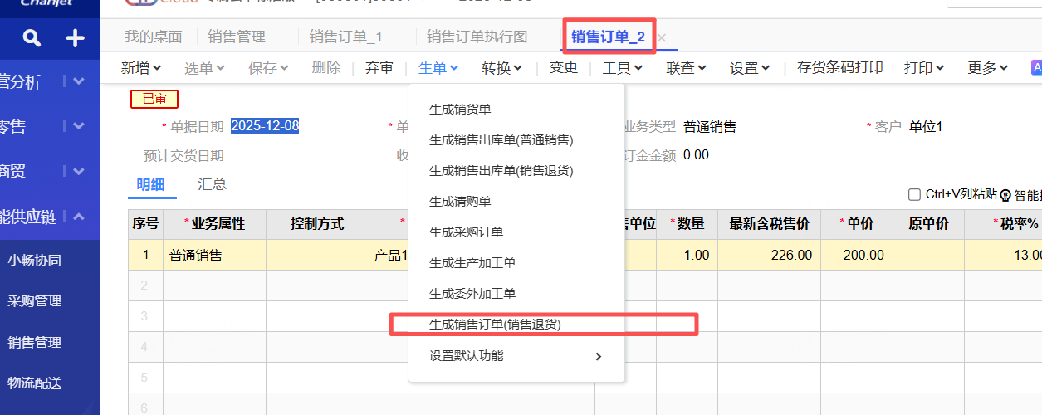This screenshot has height=415, width=1042.
Task: Switch to the 销售订单执行图 tab
Action: pyautogui.click(x=477, y=37)
